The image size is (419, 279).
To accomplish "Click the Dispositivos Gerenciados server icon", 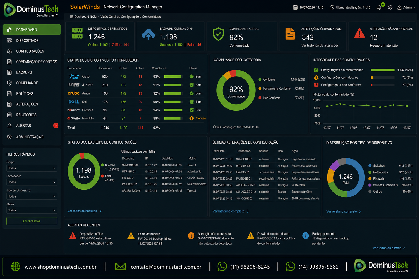I will point(77,33).
